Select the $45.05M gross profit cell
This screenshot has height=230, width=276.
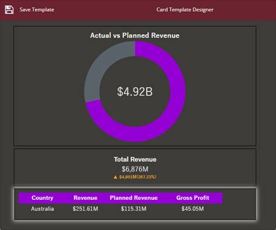tap(193, 209)
